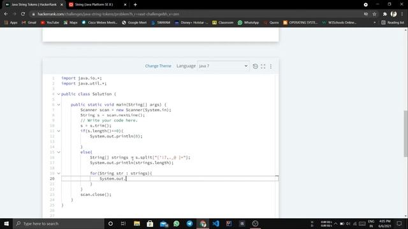The width and height of the screenshot is (408, 229).
Task: Collapse the main method fold arrow
Action: click(x=59, y=104)
